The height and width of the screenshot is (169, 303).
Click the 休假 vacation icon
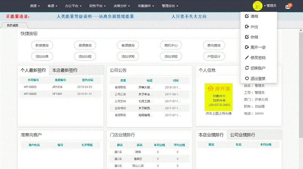pos(247,37)
